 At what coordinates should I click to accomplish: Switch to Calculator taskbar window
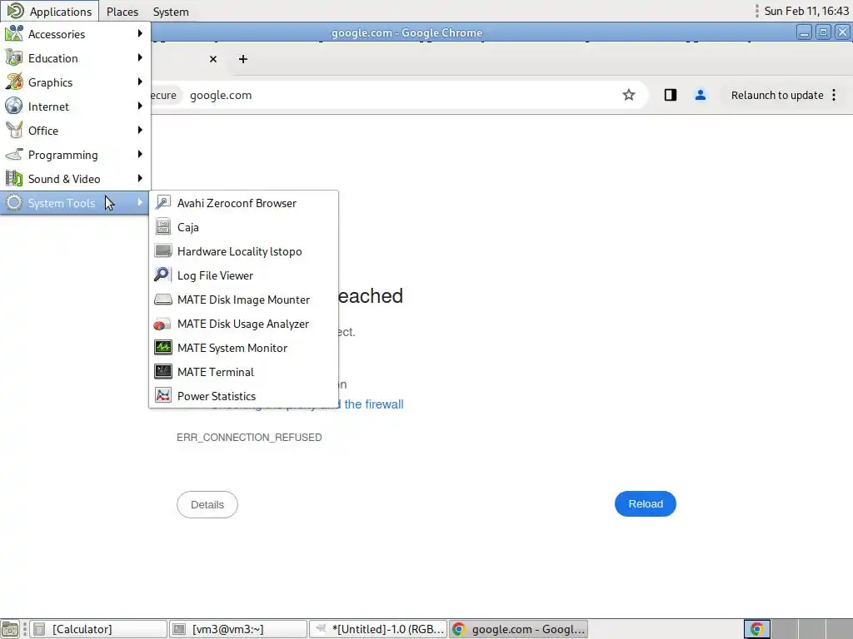point(98,629)
